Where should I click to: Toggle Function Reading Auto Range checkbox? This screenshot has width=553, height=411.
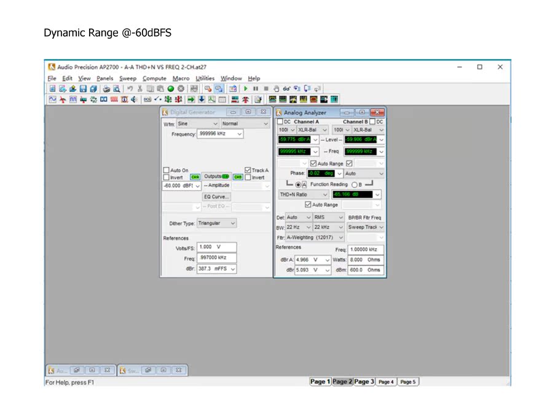point(308,205)
